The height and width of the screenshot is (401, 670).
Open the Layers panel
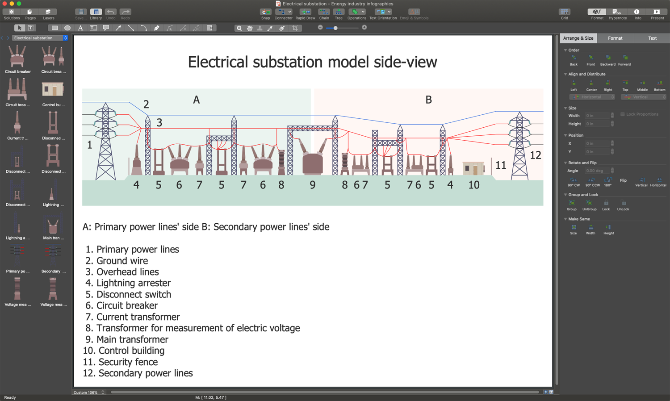pos(48,14)
